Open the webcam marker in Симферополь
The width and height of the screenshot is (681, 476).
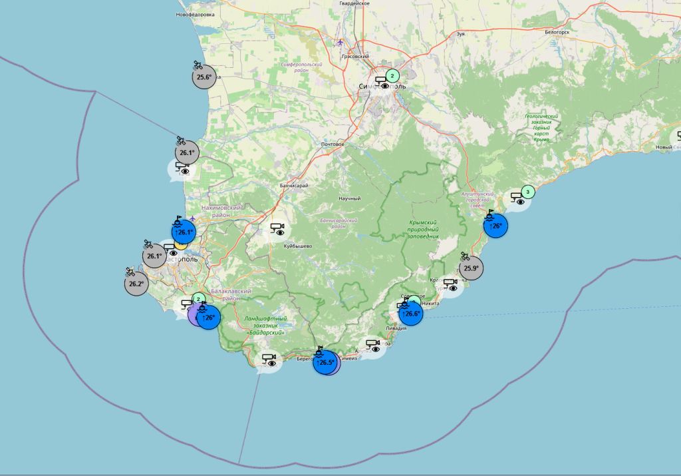pos(382,83)
